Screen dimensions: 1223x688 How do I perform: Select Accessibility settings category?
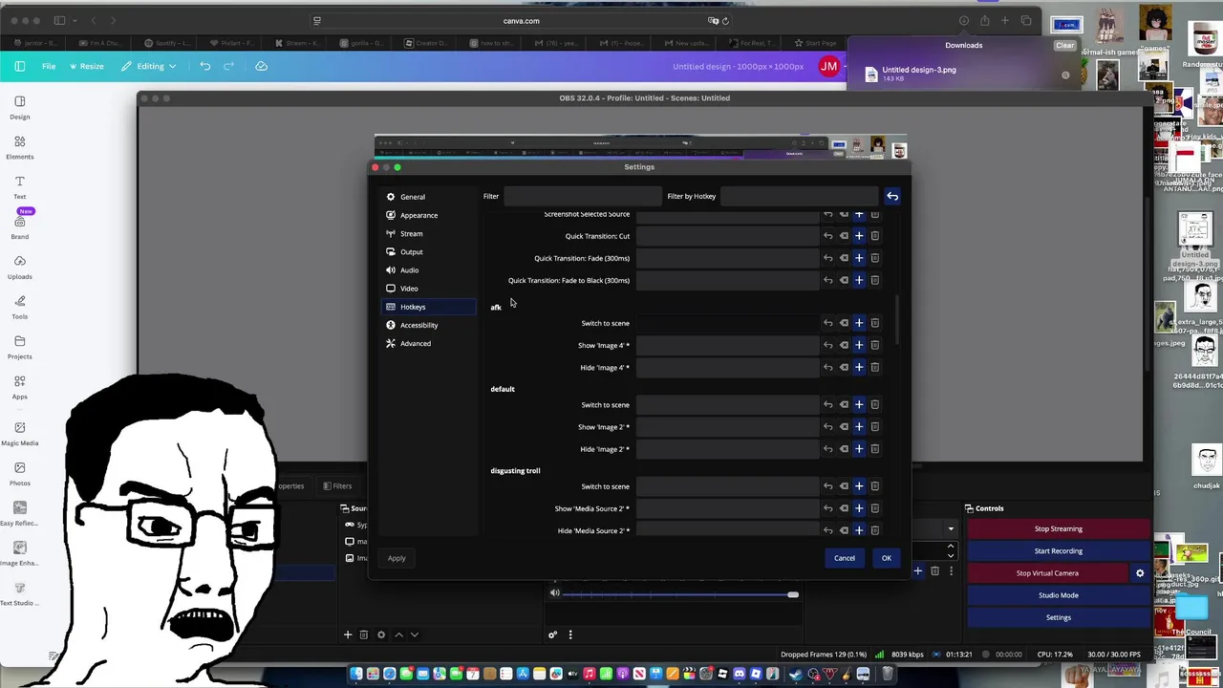click(428, 325)
